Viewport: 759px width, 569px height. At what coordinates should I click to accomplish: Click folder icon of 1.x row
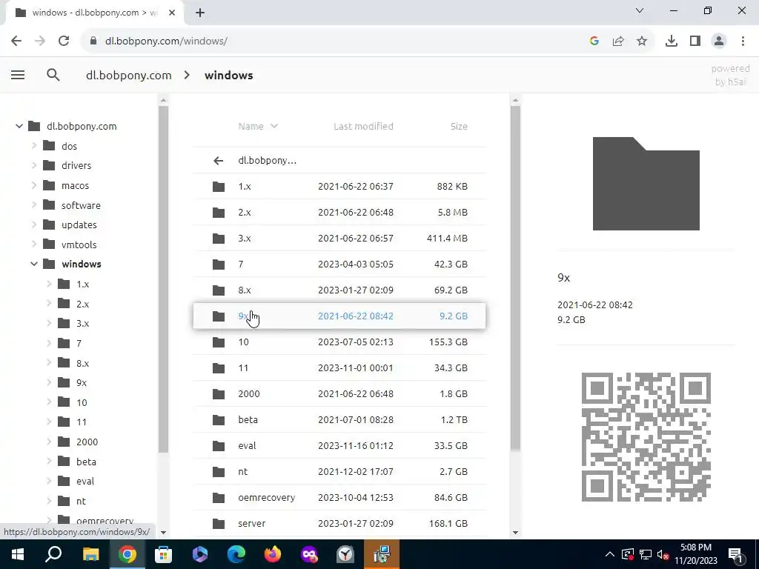[219, 186]
